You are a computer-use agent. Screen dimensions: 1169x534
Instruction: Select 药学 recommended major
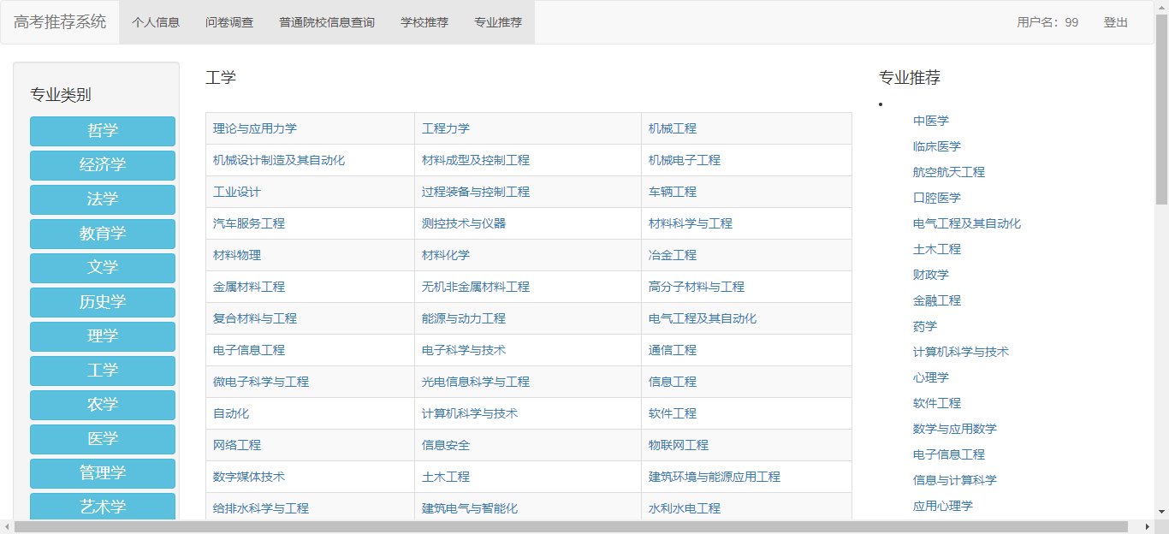925,326
